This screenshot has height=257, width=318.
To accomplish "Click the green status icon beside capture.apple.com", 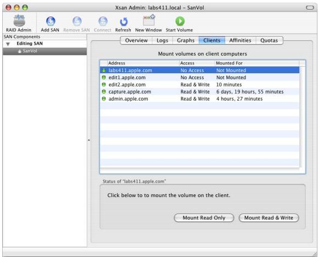I will (104, 91).
